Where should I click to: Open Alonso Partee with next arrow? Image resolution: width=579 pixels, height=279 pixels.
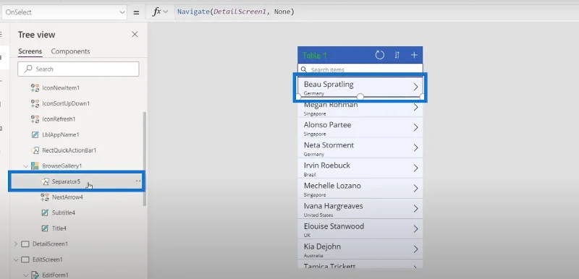coord(415,127)
